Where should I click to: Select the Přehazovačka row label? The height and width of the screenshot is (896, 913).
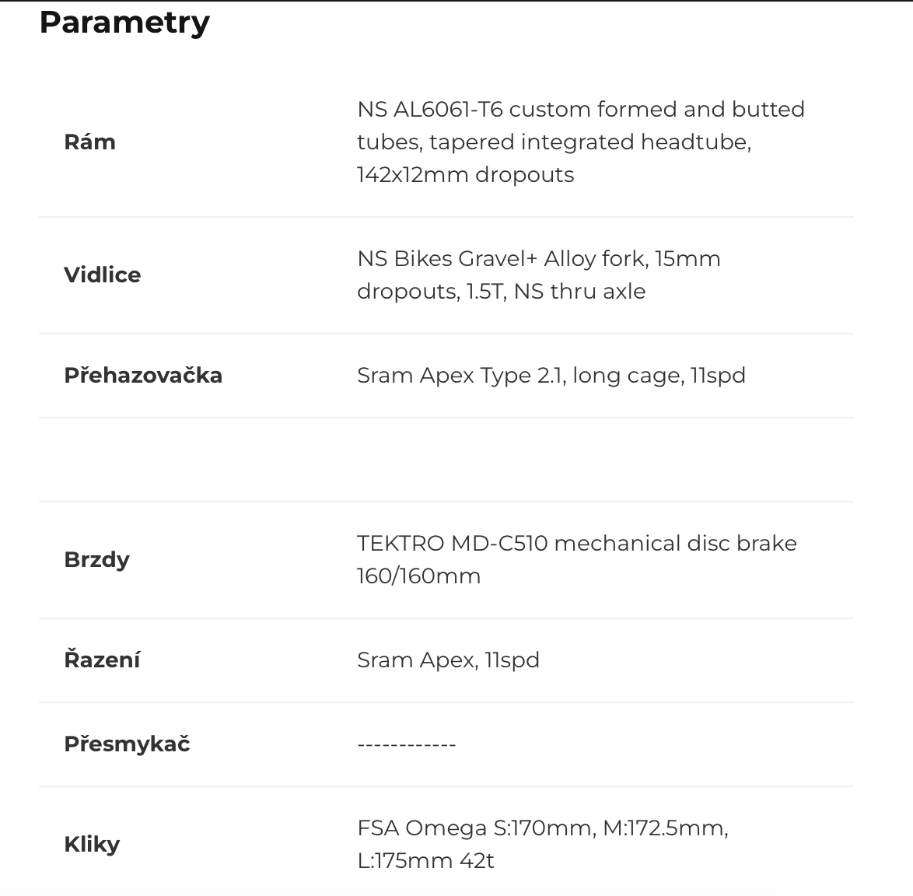143,376
